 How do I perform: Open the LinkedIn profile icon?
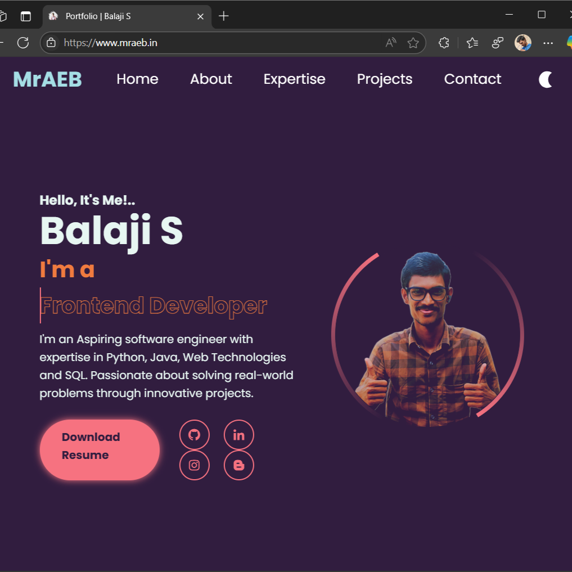tap(238, 435)
